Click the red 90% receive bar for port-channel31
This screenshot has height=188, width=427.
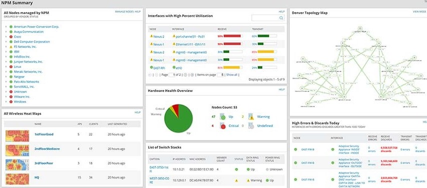coord(232,36)
